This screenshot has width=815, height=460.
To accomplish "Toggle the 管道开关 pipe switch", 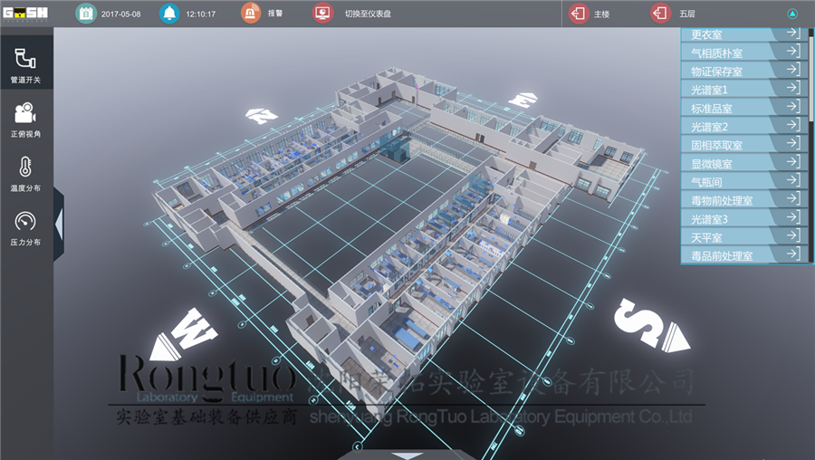I will coord(25,65).
